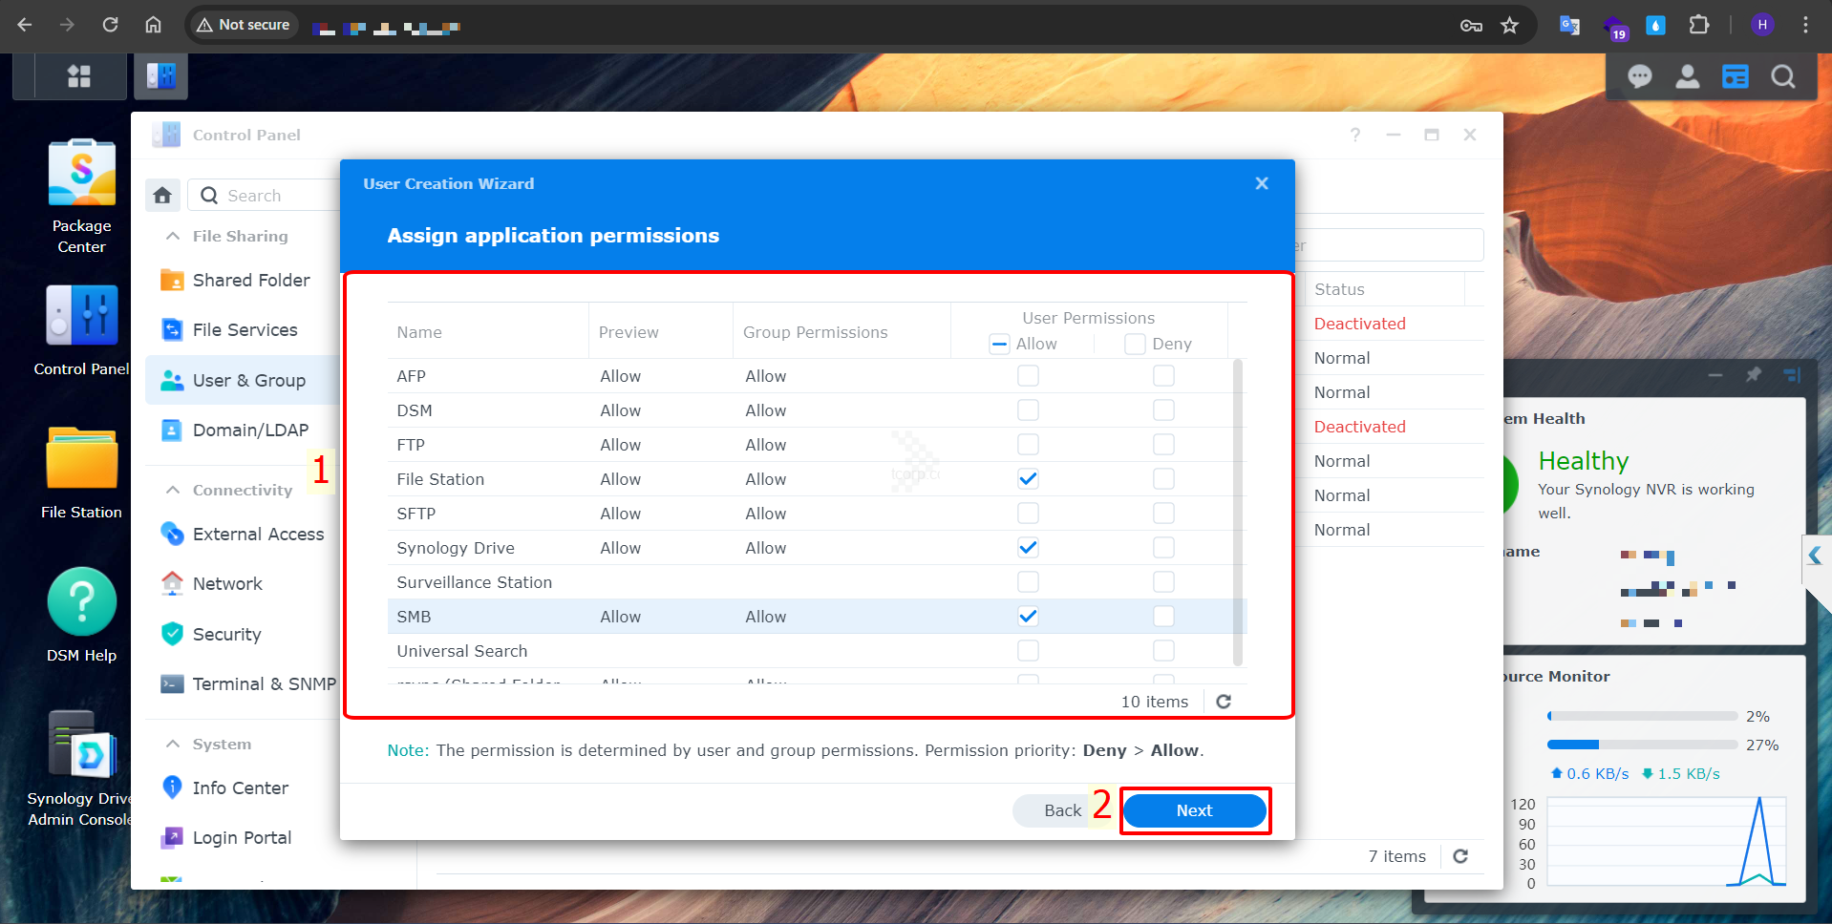Click the Next button
The height and width of the screenshot is (924, 1832).
[1194, 810]
